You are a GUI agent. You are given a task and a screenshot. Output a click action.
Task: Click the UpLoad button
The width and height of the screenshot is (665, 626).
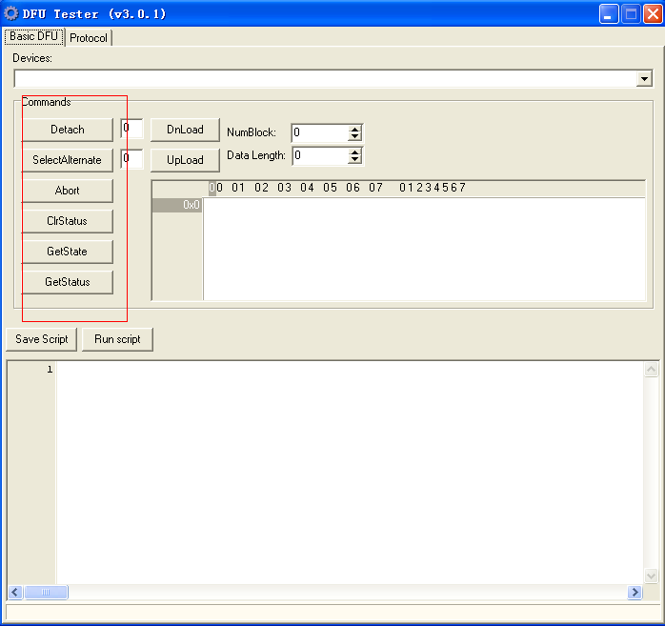pos(185,160)
